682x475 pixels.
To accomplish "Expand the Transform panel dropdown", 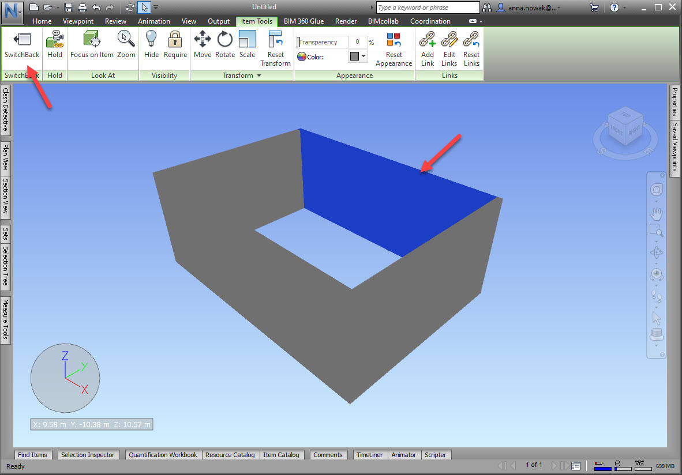I will (x=259, y=76).
